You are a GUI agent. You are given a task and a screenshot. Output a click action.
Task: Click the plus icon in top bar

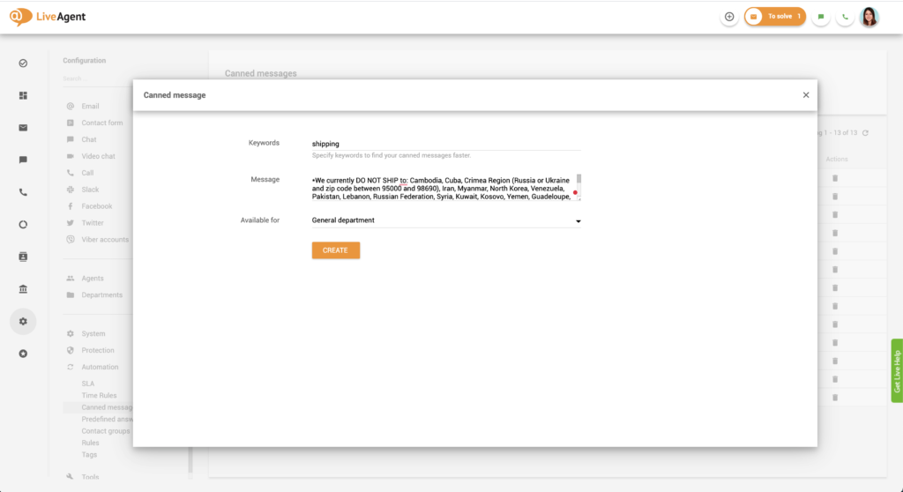coord(729,17)
